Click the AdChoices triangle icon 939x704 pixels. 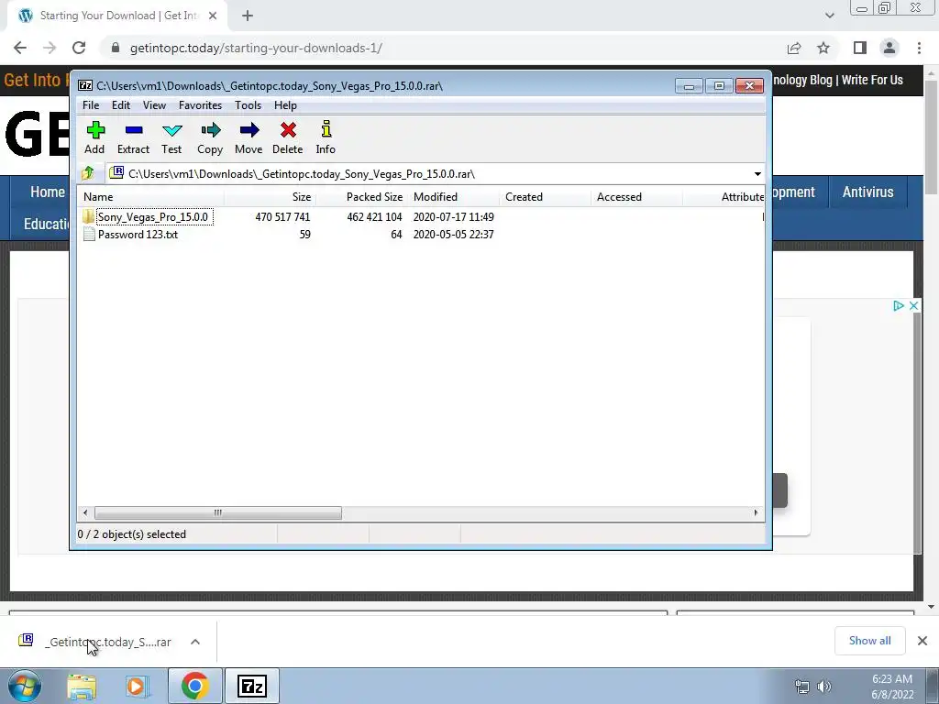[x=899, y=306]
